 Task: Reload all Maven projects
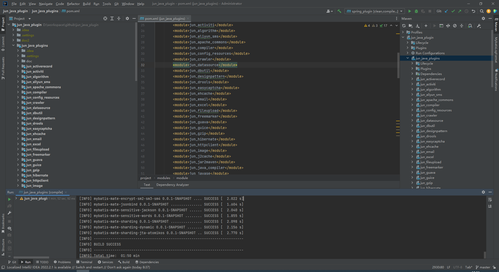coord(404,26)
